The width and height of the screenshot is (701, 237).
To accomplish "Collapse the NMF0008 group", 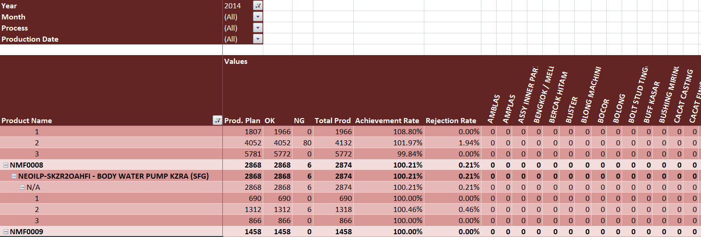I will point(6,165).
